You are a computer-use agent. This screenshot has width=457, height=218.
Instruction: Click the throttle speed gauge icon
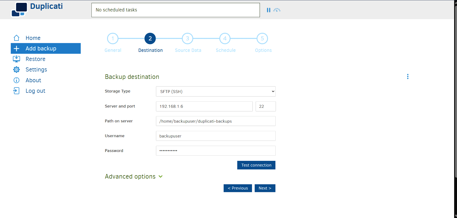pyautogui.click(x=277, y=10)
